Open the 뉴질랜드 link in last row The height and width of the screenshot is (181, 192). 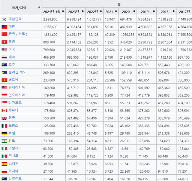pyautogui.click(x=15, y=179)
